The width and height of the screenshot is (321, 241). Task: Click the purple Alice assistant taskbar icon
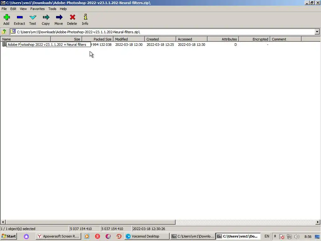26,237
